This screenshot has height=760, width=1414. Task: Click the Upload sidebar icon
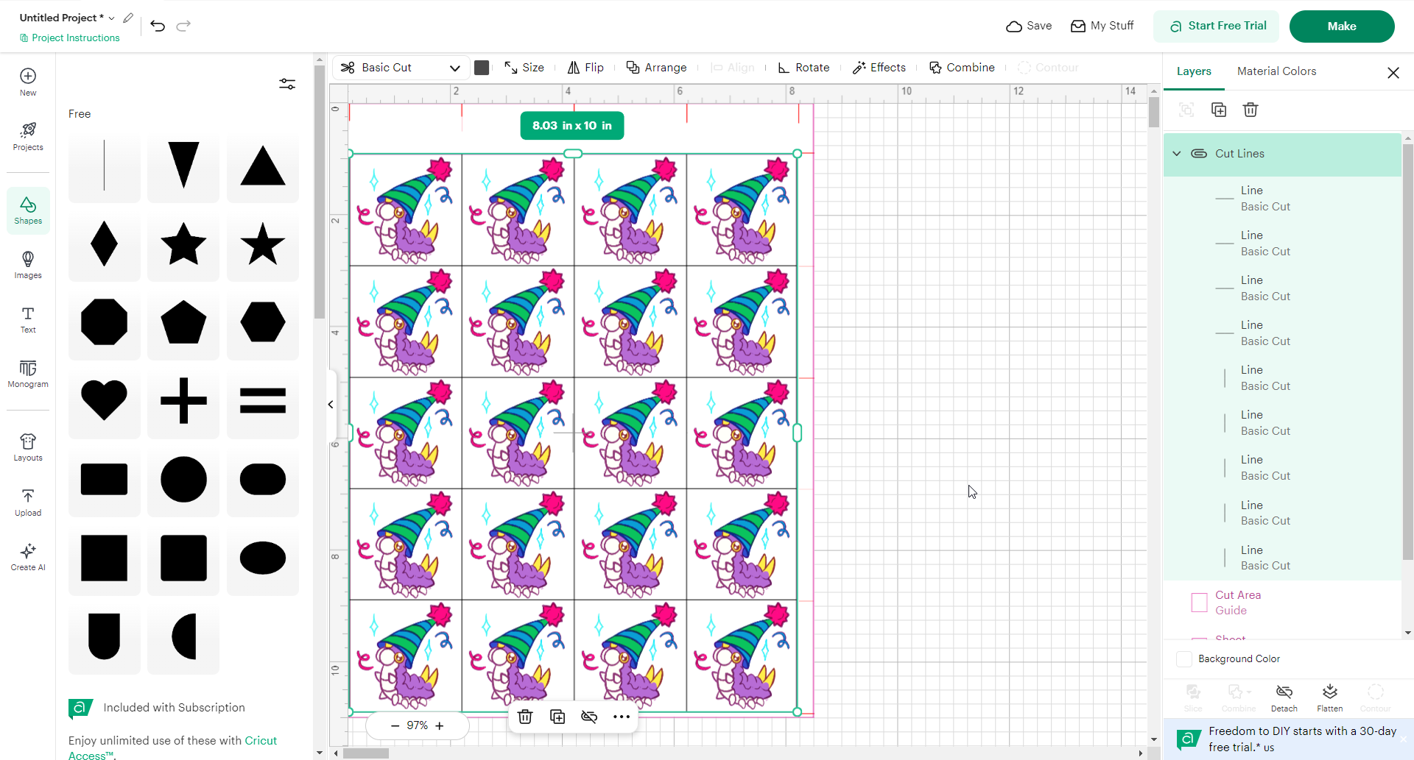[28, 502]
